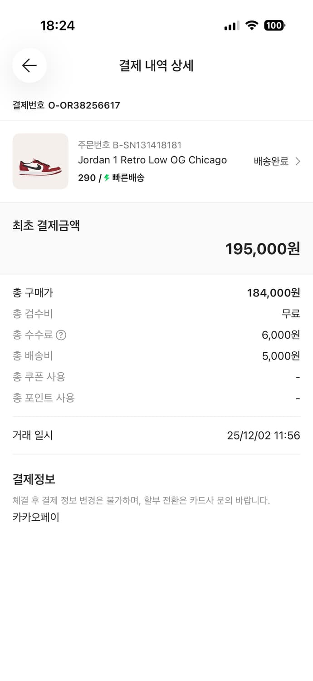Image resolution: width=313 pixels, height=681 pixels.
Task: Tap the battery indicator showing 100
Action: pyautogui.click(x=274, y=25)
